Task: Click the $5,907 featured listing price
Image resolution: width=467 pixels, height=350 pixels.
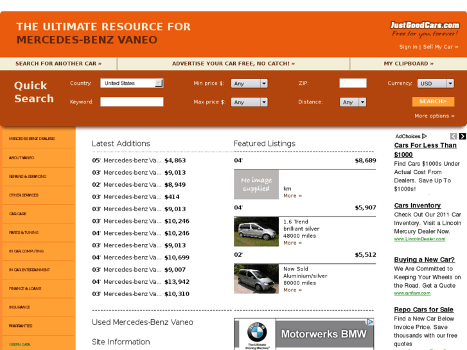Action: point(366,207)
